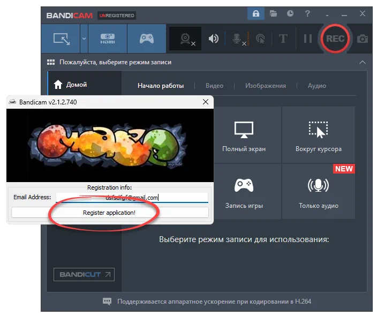Choose the Полный экран recording mode
Image resolution: width=377 pixels, height=316 pixels.
pos(247,134)
